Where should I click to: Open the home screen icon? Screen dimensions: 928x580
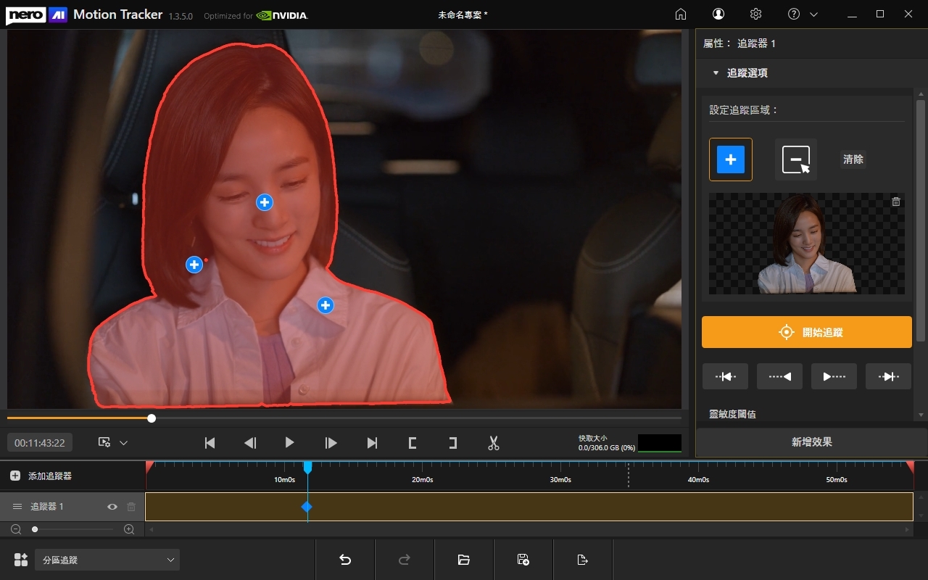pos(681,14)
